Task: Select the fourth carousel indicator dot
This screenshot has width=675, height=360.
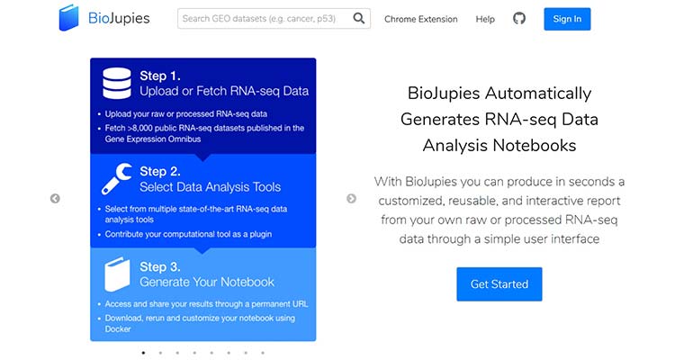Action: click(194, 353)
